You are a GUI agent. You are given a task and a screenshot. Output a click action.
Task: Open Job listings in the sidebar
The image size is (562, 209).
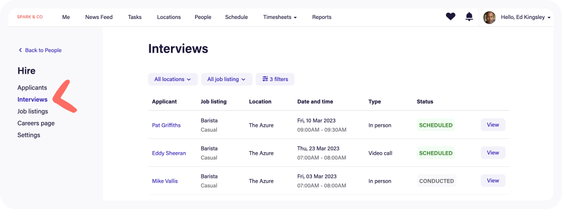[x=33, y=111]
